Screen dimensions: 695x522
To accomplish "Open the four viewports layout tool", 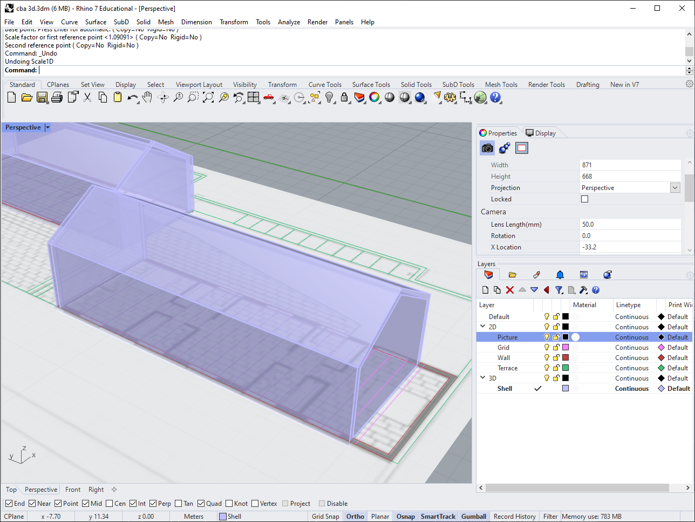I will [253, 98].
